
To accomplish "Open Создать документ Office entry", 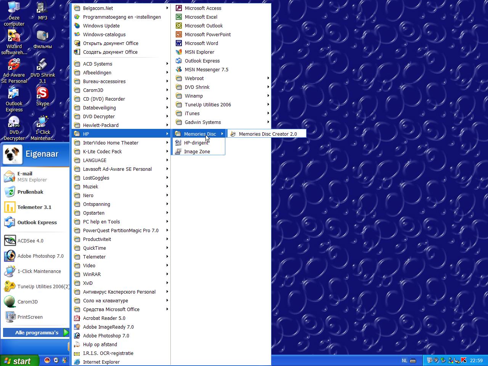I will (121, 52).
